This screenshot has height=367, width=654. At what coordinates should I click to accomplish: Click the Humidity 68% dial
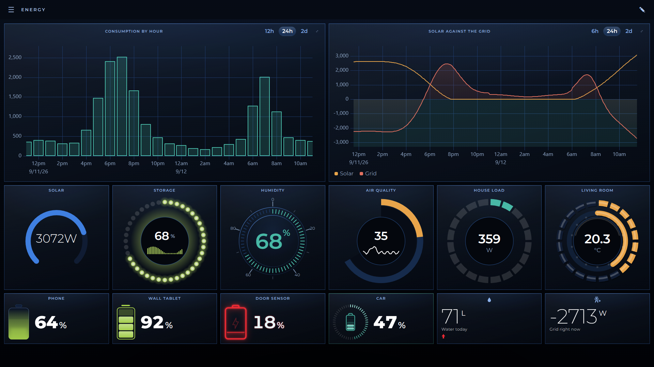click(273, 240)
